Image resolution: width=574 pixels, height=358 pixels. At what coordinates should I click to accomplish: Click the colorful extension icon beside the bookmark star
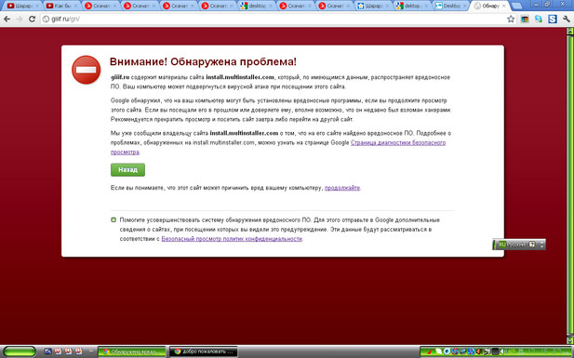525,19
